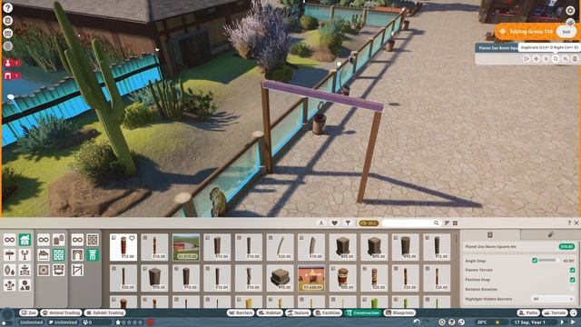Switch browser to grid view icon
This screenshot has height=327, width=581.
pos(455,223)
